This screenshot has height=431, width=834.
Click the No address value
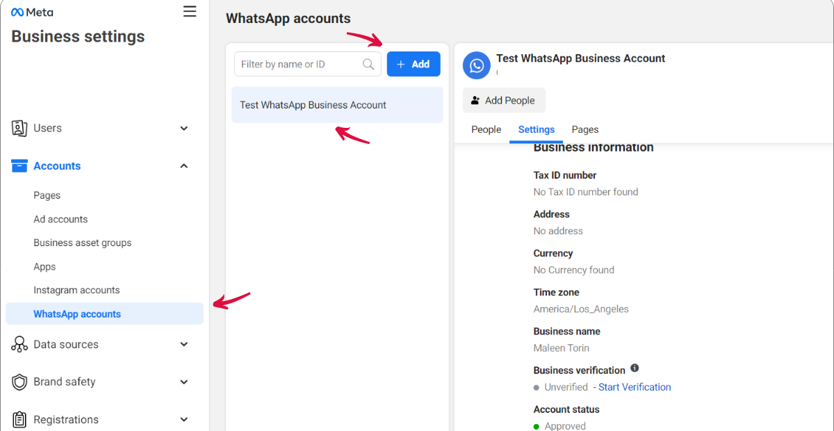pyautogui.click(x=558, y=231)
